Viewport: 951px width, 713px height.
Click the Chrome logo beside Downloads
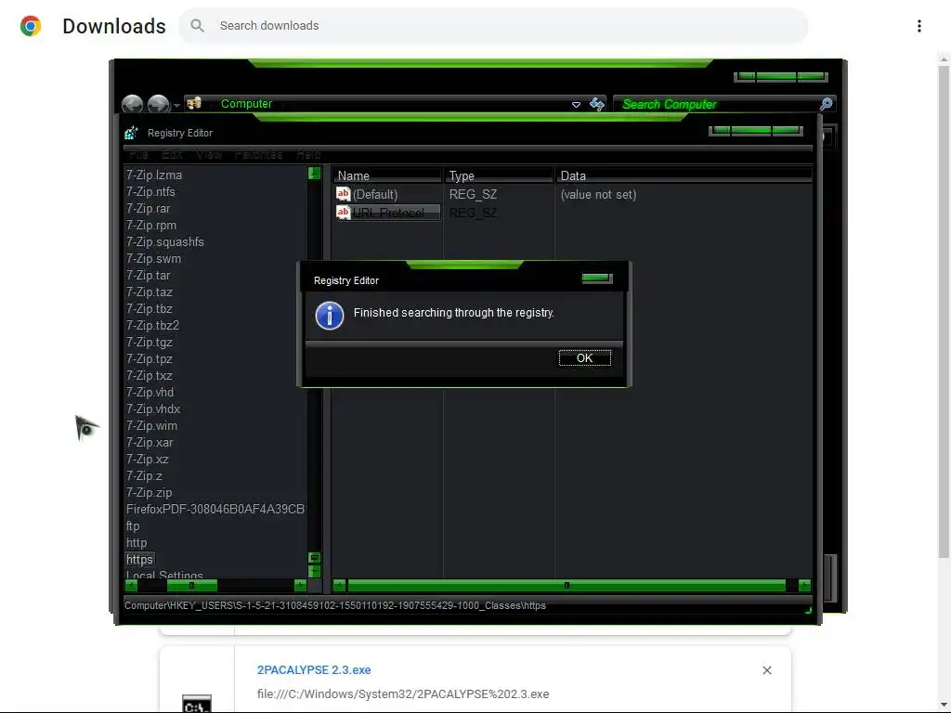click(31, 25)
